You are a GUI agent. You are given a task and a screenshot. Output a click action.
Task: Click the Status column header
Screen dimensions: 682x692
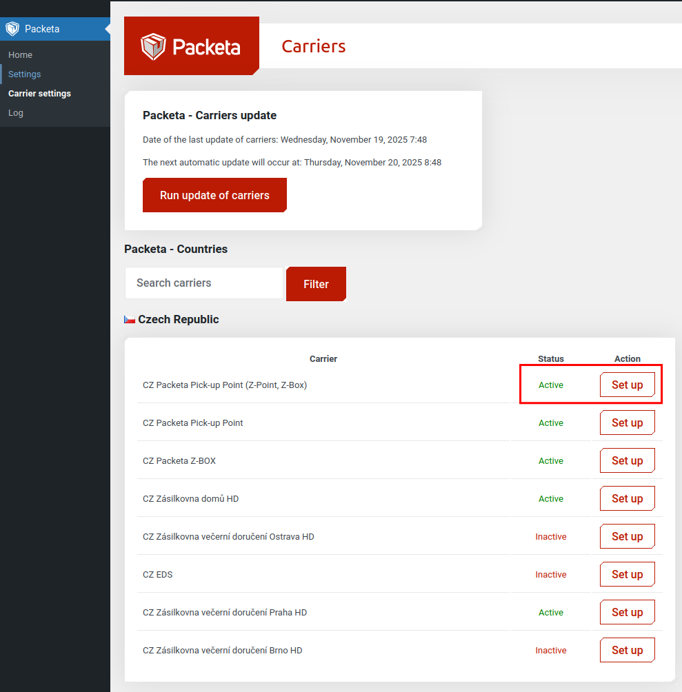click(551, 359)
